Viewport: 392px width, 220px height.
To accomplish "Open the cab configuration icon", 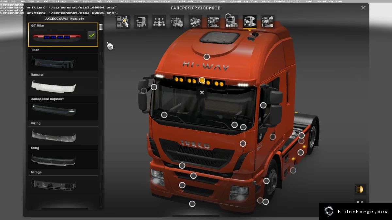I will coord(141,22).
